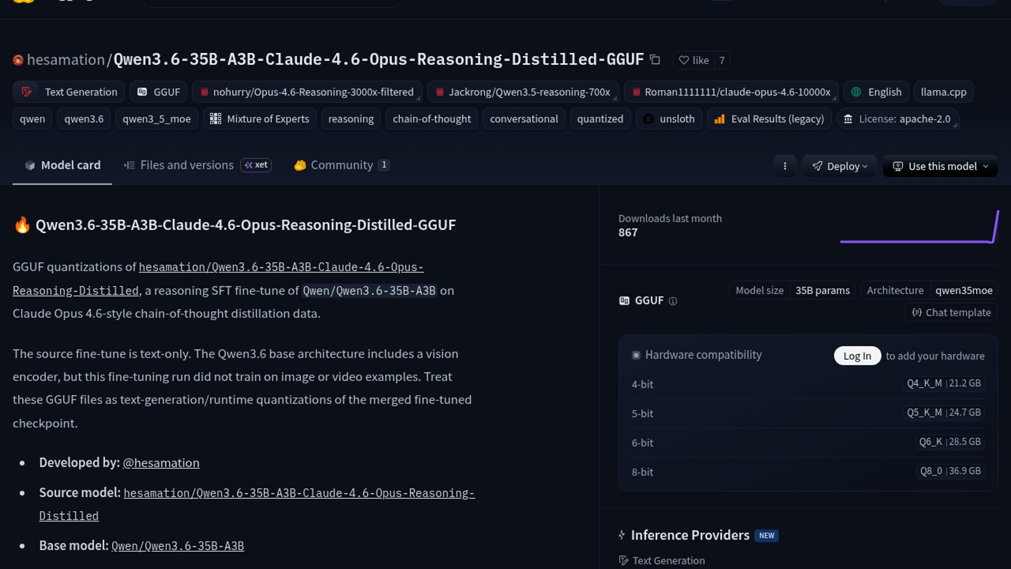The image size is (1011, 569).
Task: Open Jackrong/Qwen3.5-reasoning-700x dataset tag
Action: (x=523, y=92)
